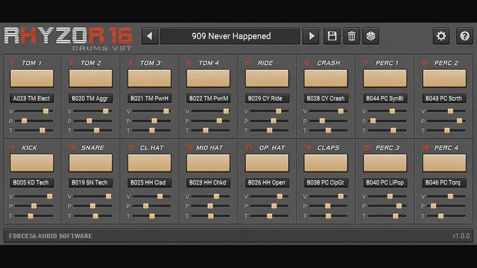
Task: Hit the CL HAT pad
Action: coord(149,163)
